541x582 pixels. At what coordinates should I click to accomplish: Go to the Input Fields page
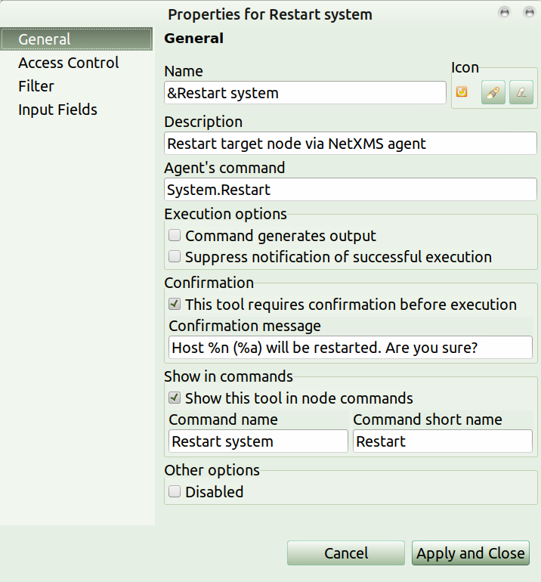[57, 110]
